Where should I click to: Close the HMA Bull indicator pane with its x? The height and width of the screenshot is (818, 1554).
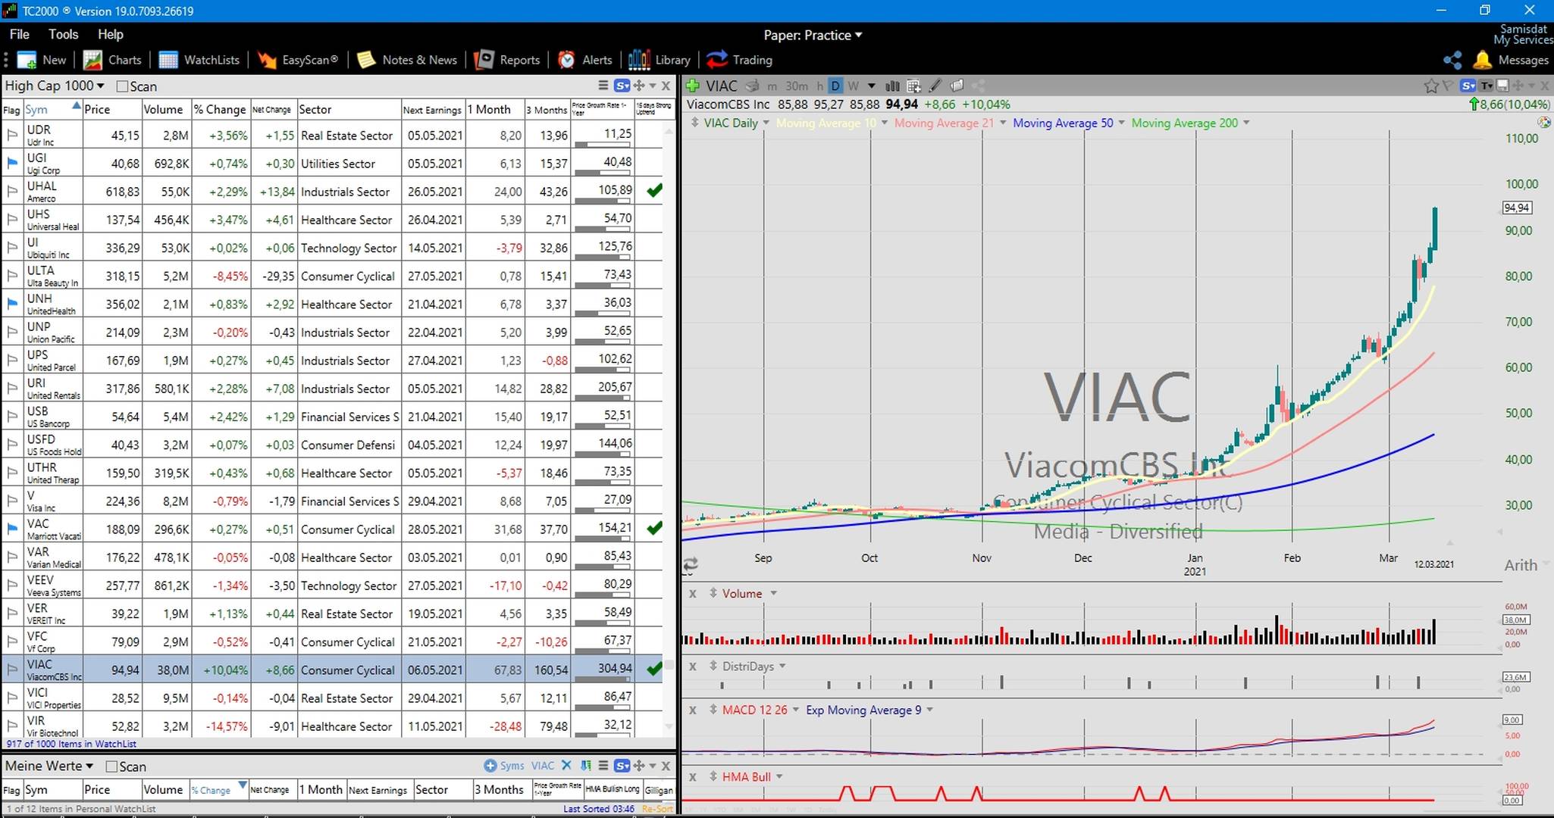pos(692,777)
